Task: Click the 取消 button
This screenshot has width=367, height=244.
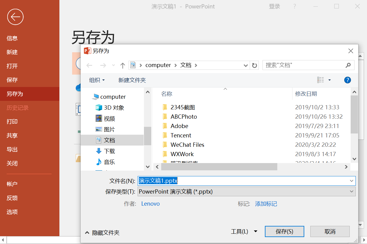Action: pos(330,232)
